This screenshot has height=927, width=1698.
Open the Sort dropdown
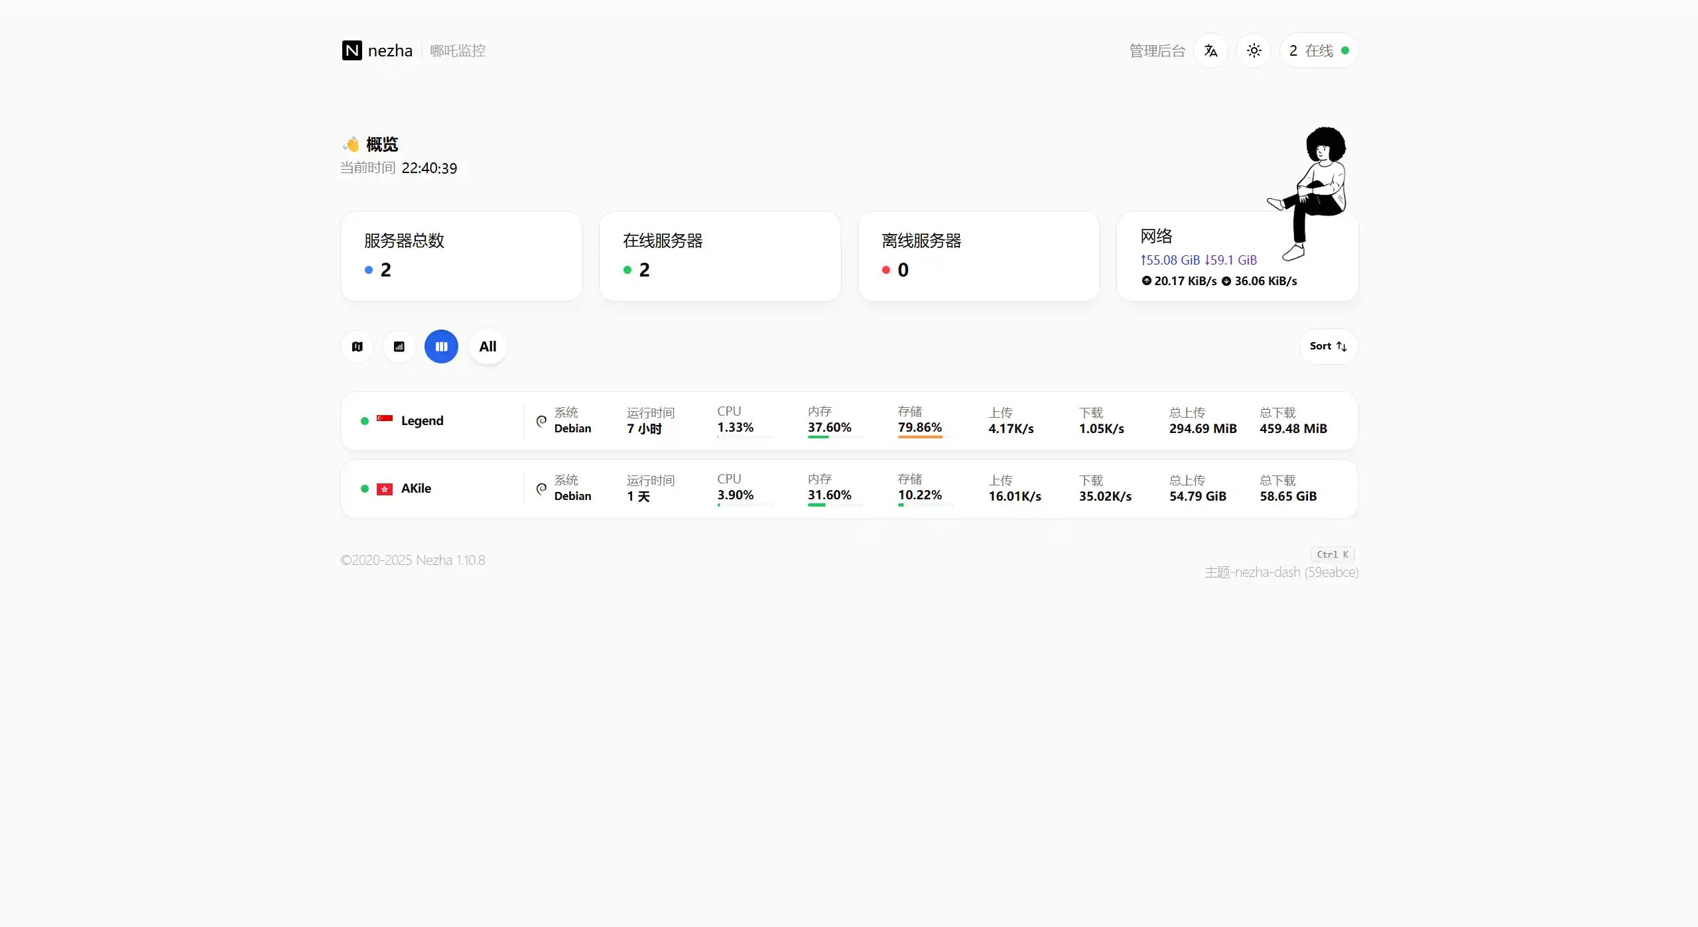(1328, 346)
